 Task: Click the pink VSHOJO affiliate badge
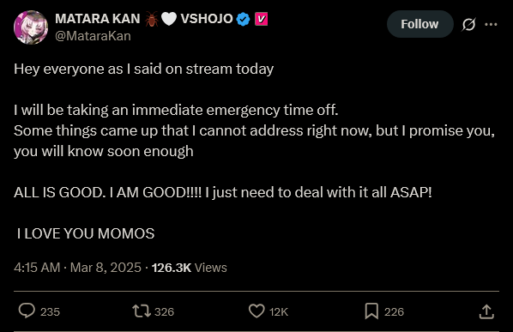point(261,19)
